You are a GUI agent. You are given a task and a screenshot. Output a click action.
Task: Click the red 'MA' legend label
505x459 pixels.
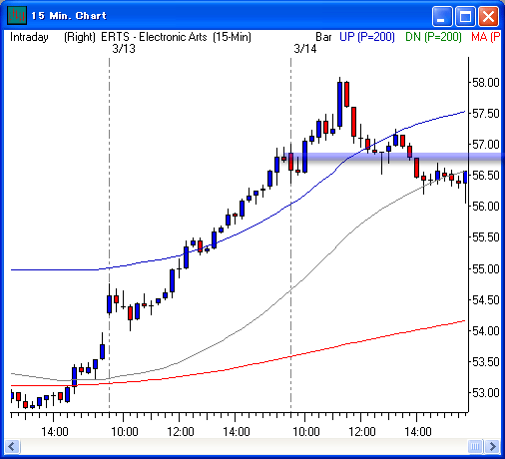[x=486, y=37]
